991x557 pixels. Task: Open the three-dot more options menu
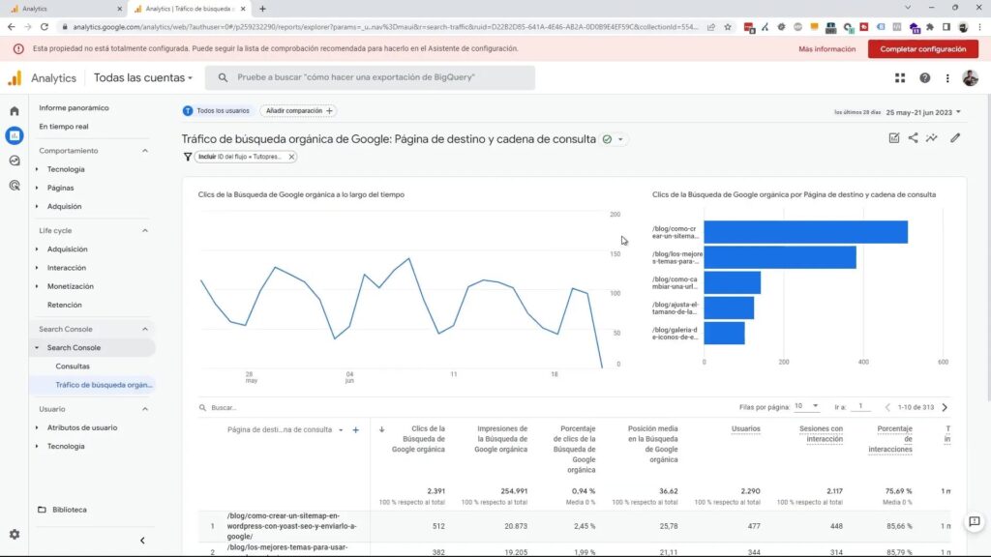(x=946, y=77)
